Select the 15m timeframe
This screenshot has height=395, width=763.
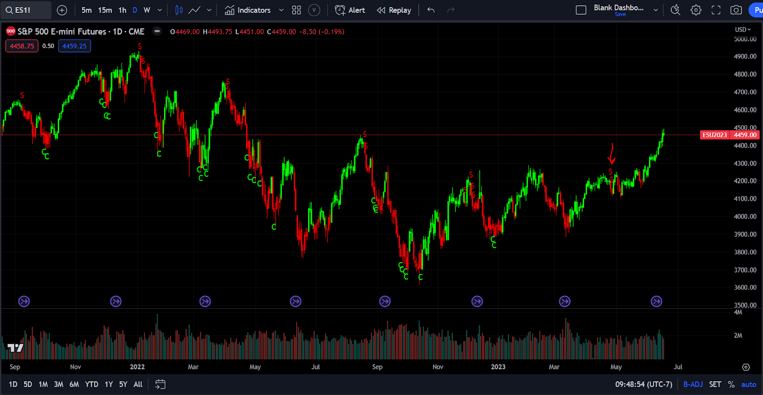[x=105, y=10]
